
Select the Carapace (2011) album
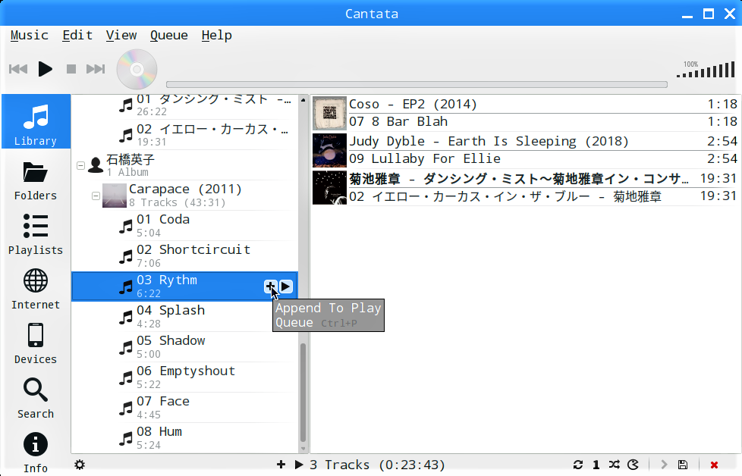tap(184, 196)
